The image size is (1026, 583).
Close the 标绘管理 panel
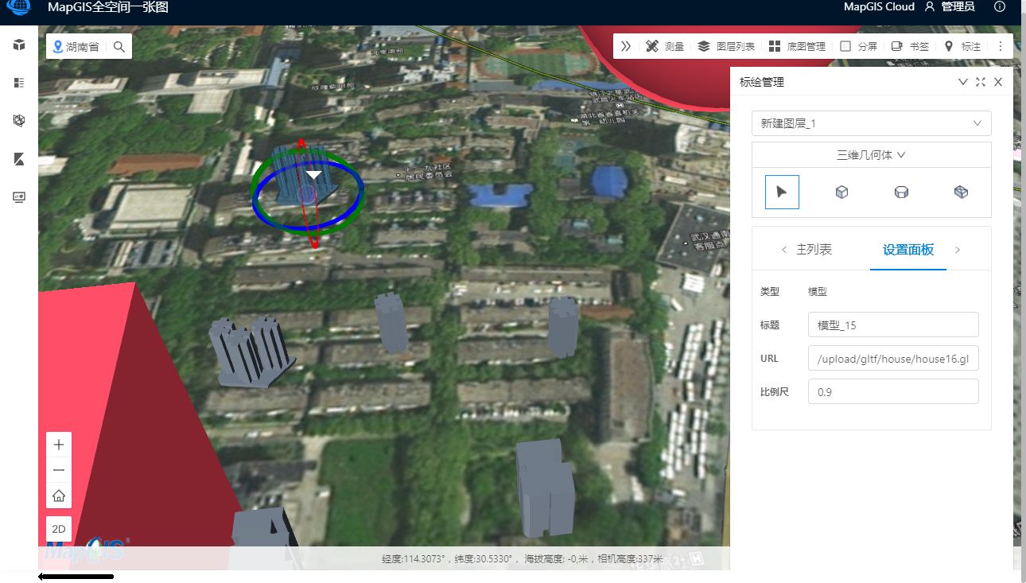pyautogui.click(x=998, y=82)
